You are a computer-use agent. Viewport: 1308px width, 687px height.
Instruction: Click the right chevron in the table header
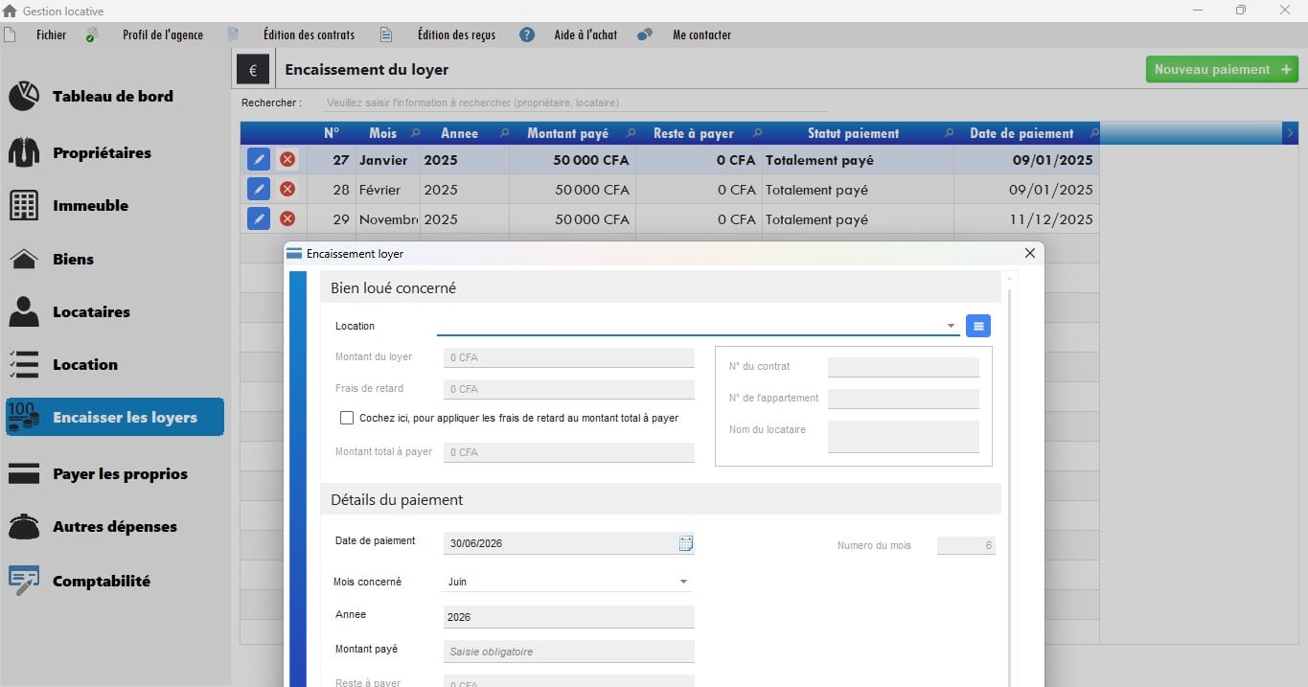coord(1290,133)
